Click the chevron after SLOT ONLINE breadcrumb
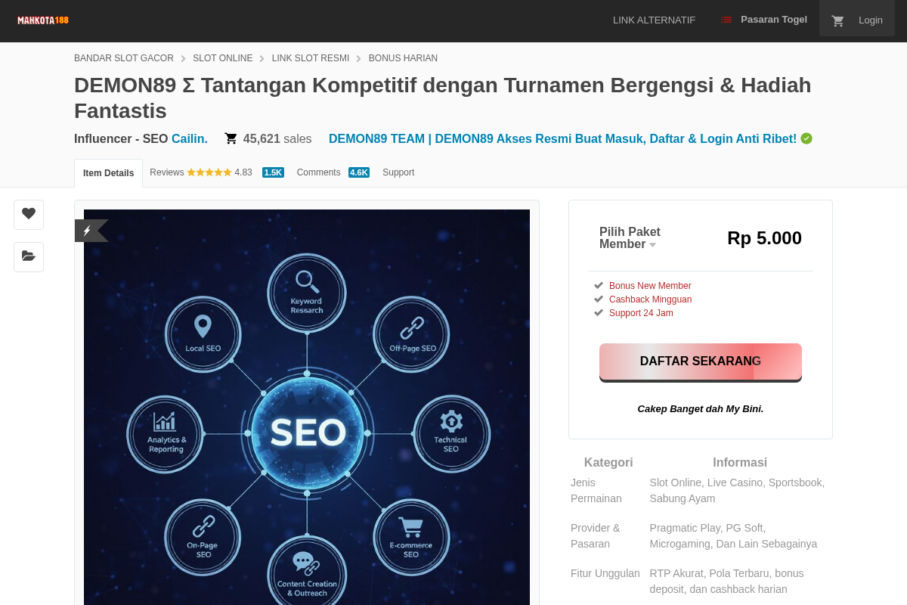 tap(262, 58)
